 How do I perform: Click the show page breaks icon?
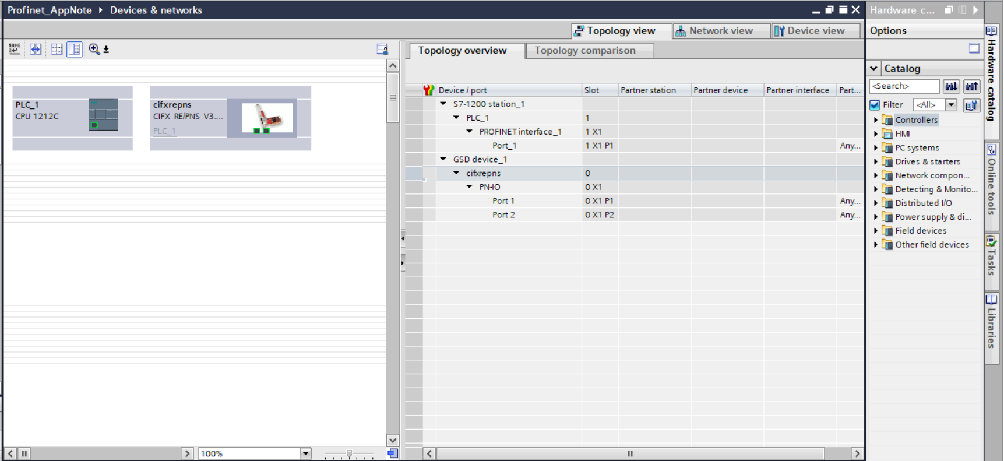coord(57,49)
